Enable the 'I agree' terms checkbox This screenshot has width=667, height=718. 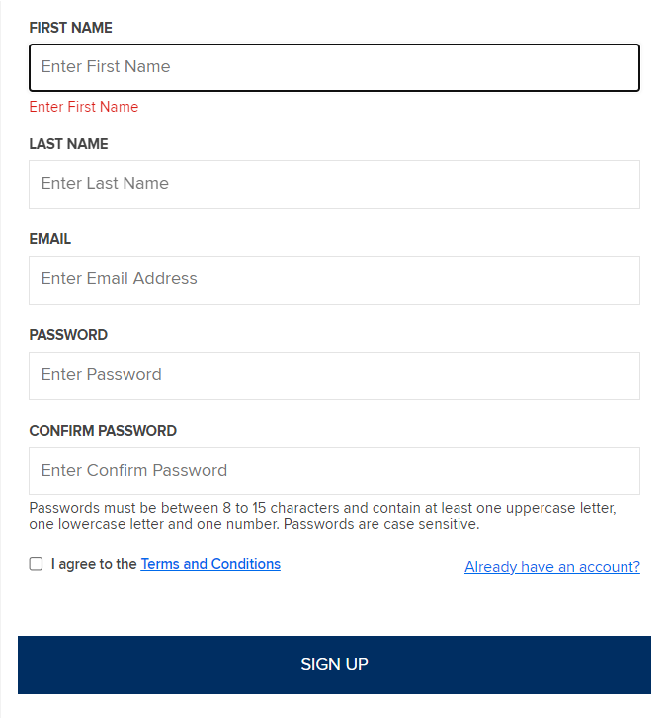[x=37, y=564]
